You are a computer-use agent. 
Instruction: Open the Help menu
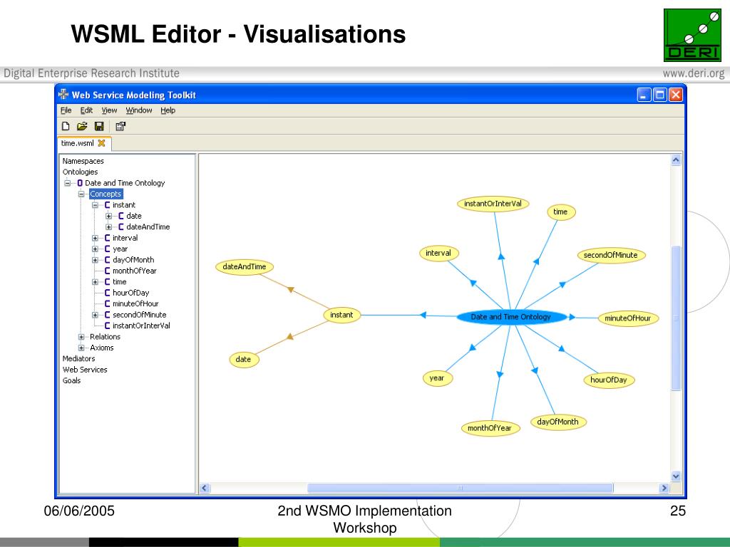coord(168,110)
